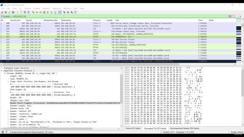The image size is (244, 137).
Task: Sort by the Time column header
Action: [200, 20]
